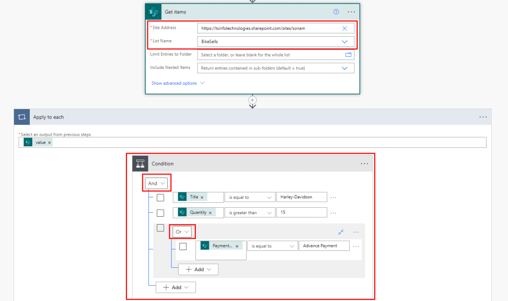508x301 pixels.
Task: Remove the value token with its x
Action: click(50, 142)
